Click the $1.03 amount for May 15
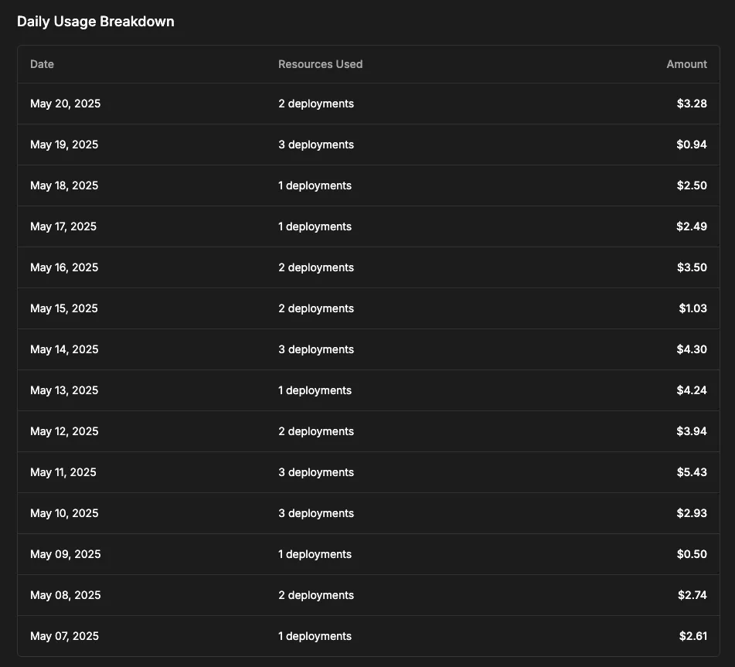Screen dimensions: 735x667 tap(692, 308)
